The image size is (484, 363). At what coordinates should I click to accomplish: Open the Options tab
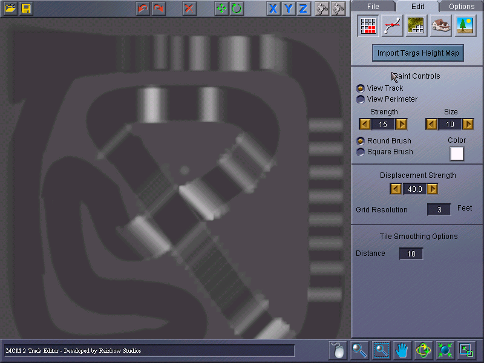[x=462, y=7]
